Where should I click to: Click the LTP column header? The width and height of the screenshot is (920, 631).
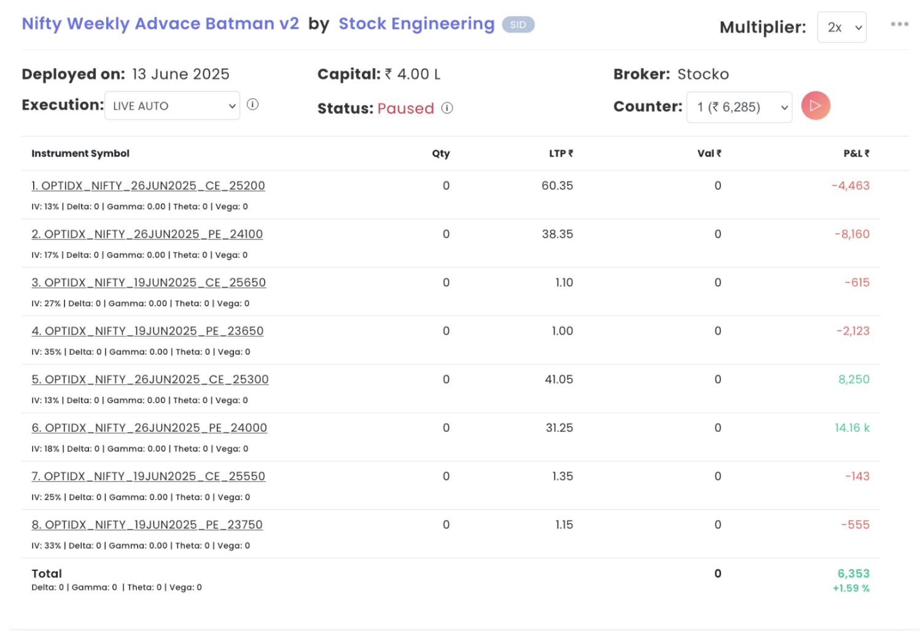click(x=560, y=153)
